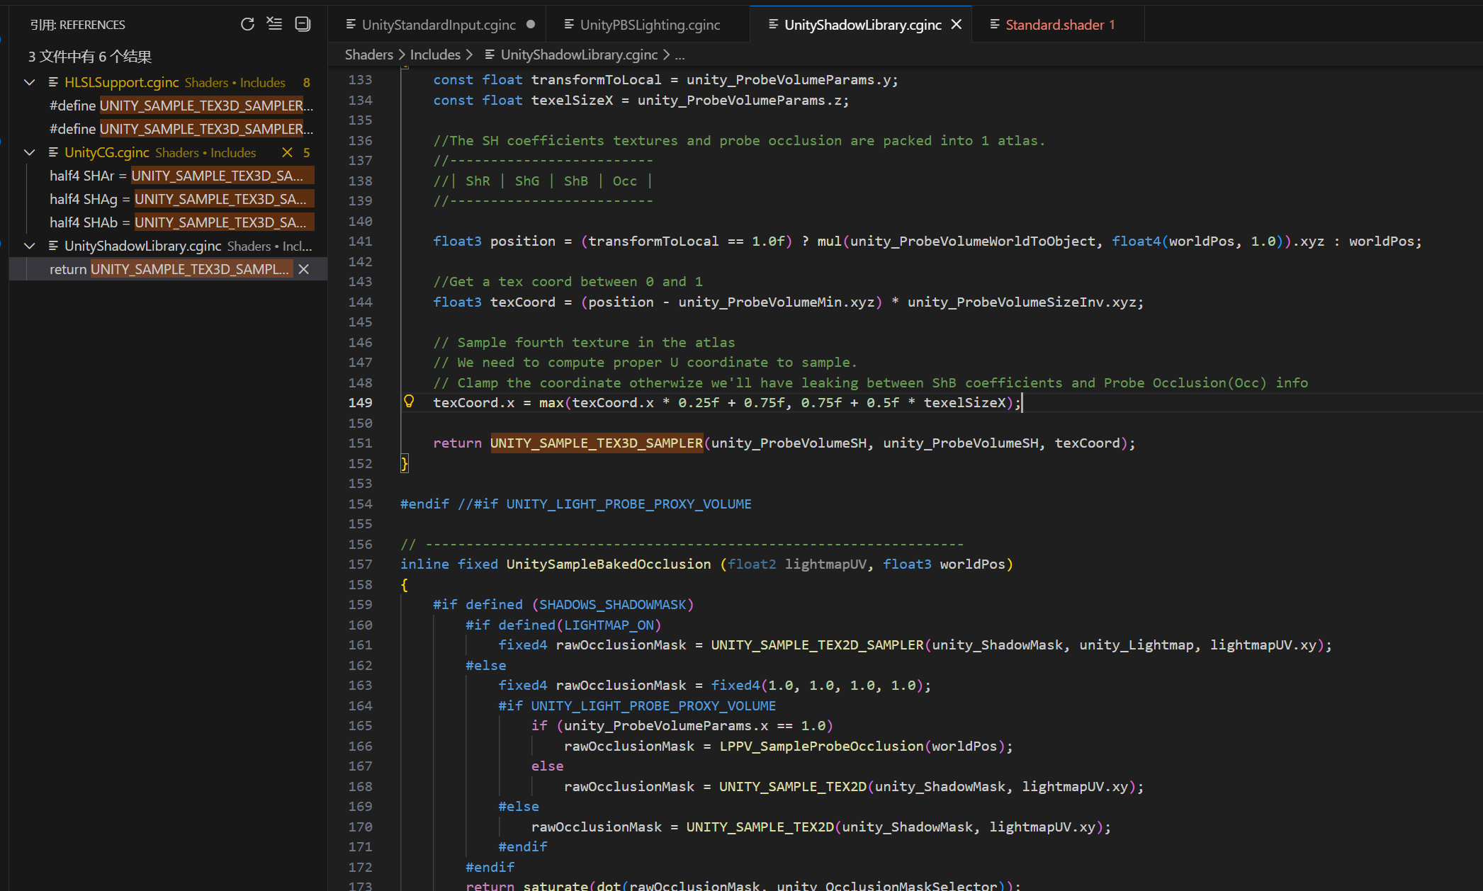Click Includes in the breadcrumb path
Screen dimensions: 1483x891
click(435, 55)
